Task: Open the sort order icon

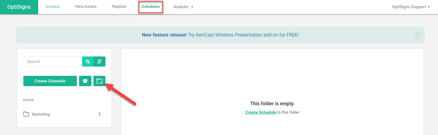Action: pyautogui.click(x=99, y=62)
